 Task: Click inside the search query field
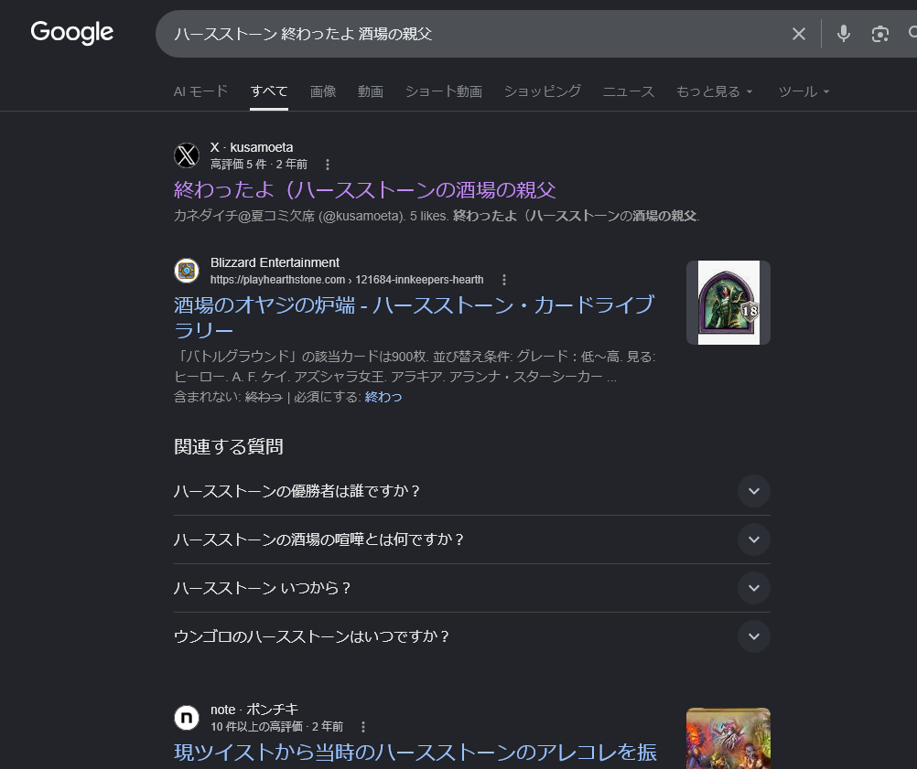point(468,34)
